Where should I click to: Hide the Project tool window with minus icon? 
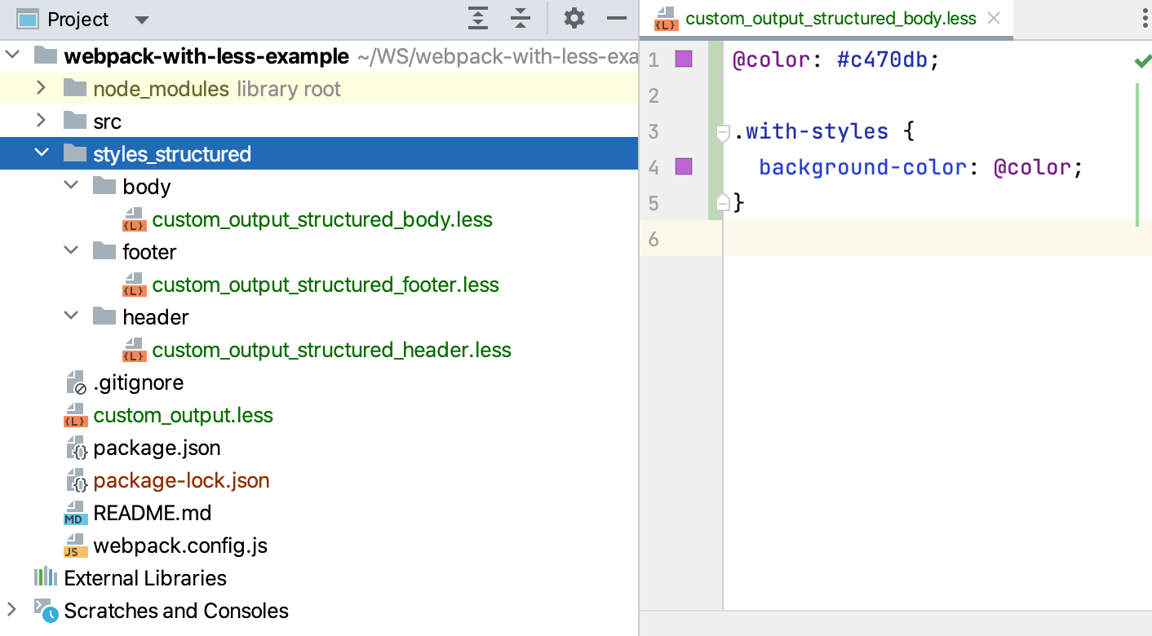pyautogui.click(x=617, y=18)
